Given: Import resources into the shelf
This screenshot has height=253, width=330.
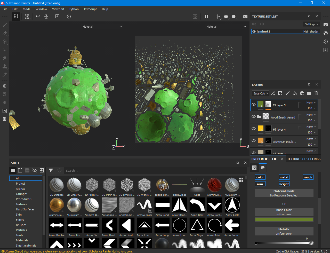Looking at the screenshot, I should (x=42, y=170).
